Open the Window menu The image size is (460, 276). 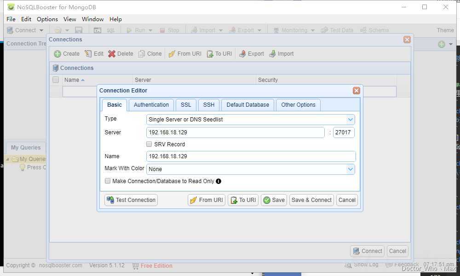click(93, 19)
